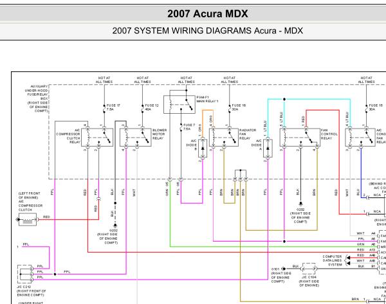This screenshot has width=386, height=304.
Task: Click the "2007 SYSTEM WIRING DIAGRAMS Acura - MDX" subtitle
Action: (208, 31)
